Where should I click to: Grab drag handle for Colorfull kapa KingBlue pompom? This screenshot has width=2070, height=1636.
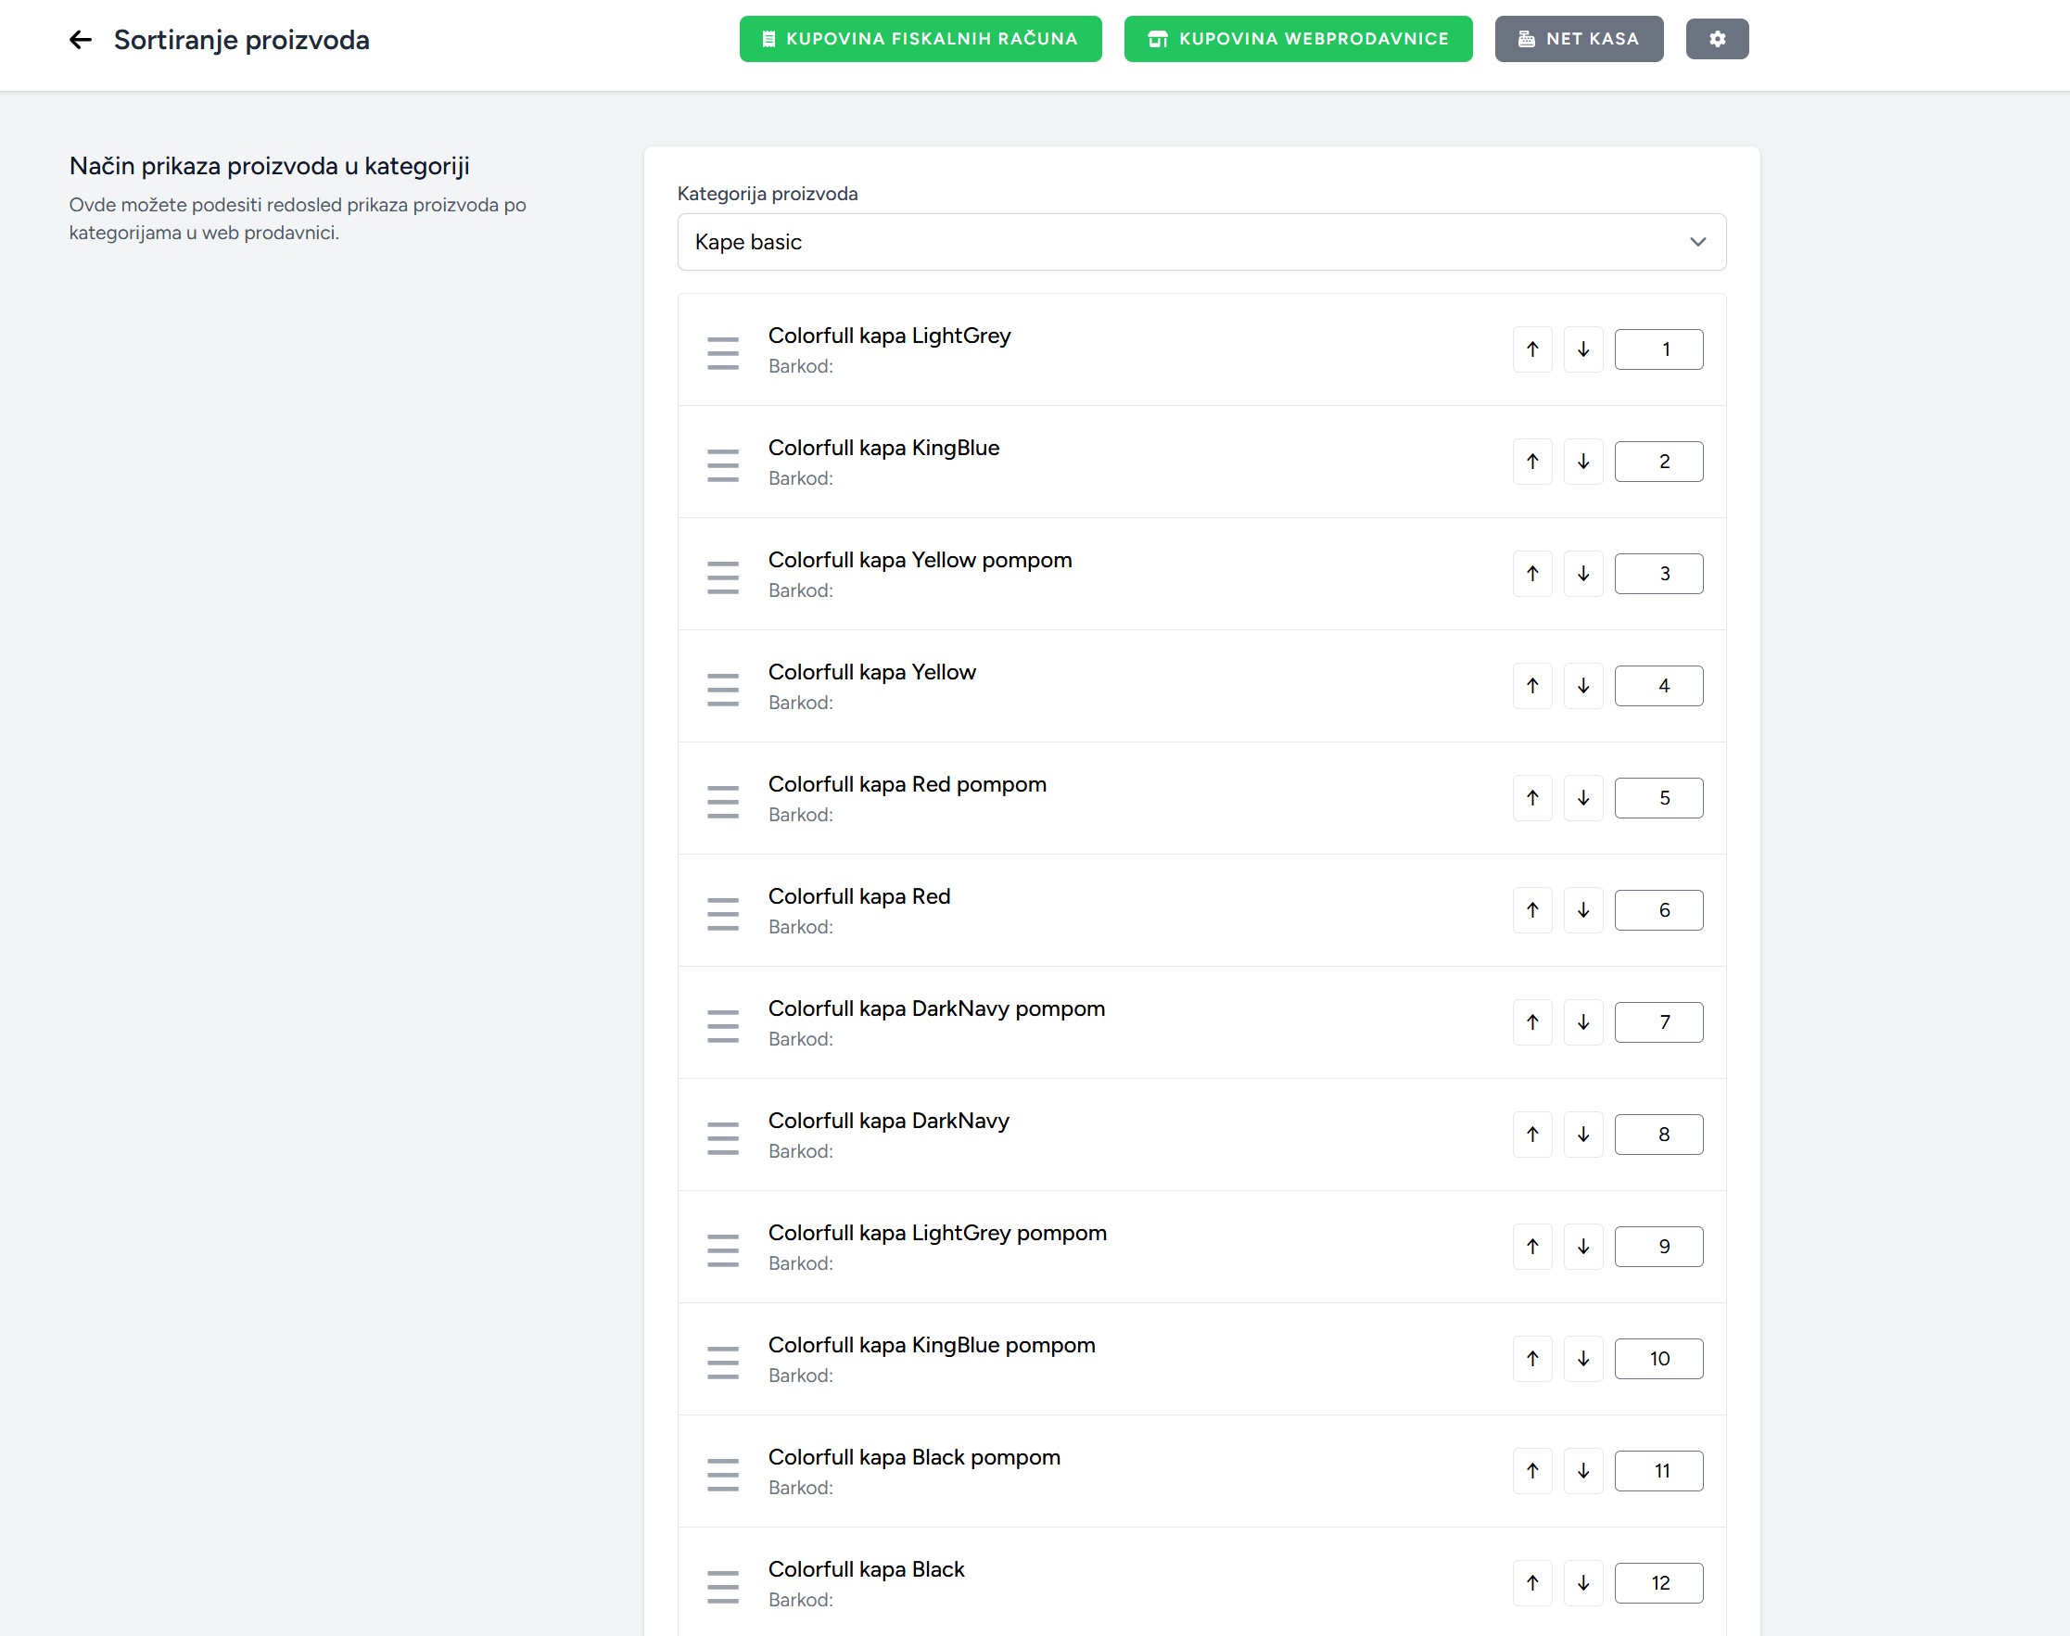click(723, 1362)
